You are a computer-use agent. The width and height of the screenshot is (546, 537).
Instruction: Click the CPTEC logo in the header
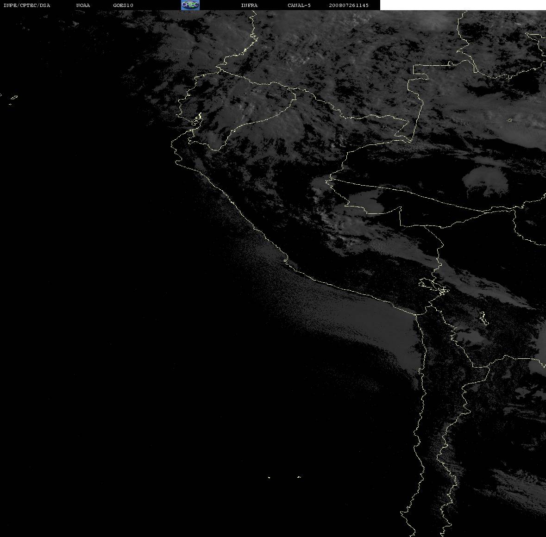190,5
